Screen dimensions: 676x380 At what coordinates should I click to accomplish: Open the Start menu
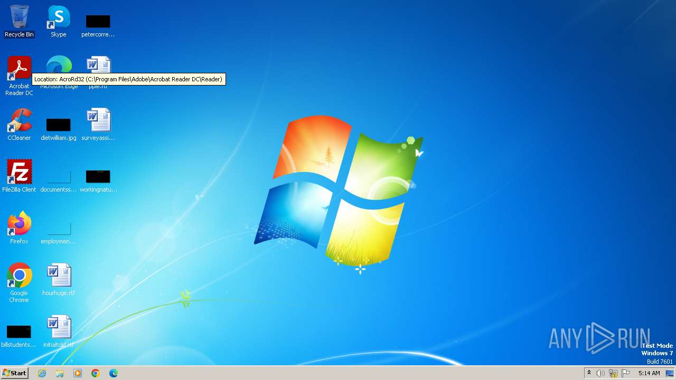pyautogui.click(x=14, y=373)
